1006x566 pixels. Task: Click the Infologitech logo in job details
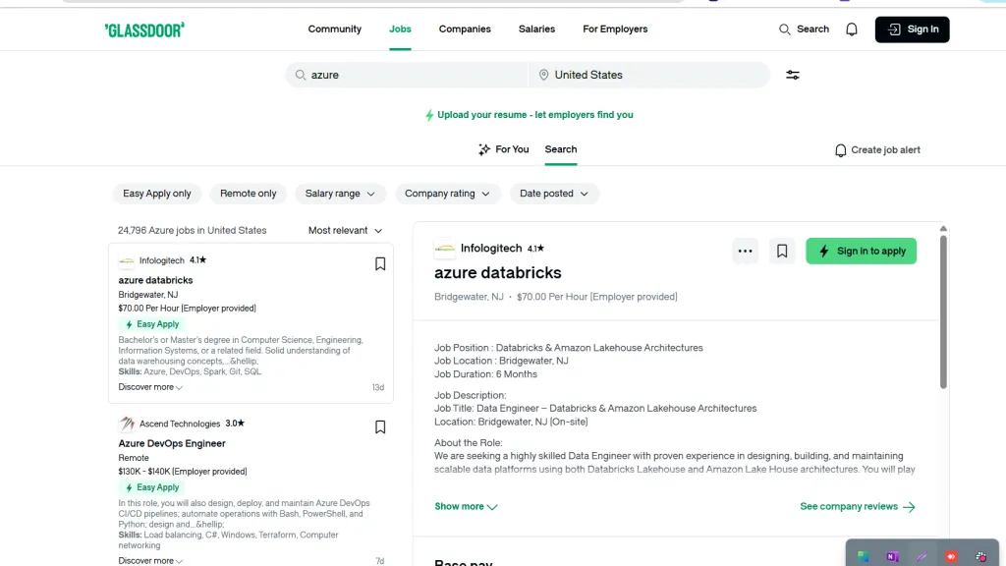click(x=445, y=249)
